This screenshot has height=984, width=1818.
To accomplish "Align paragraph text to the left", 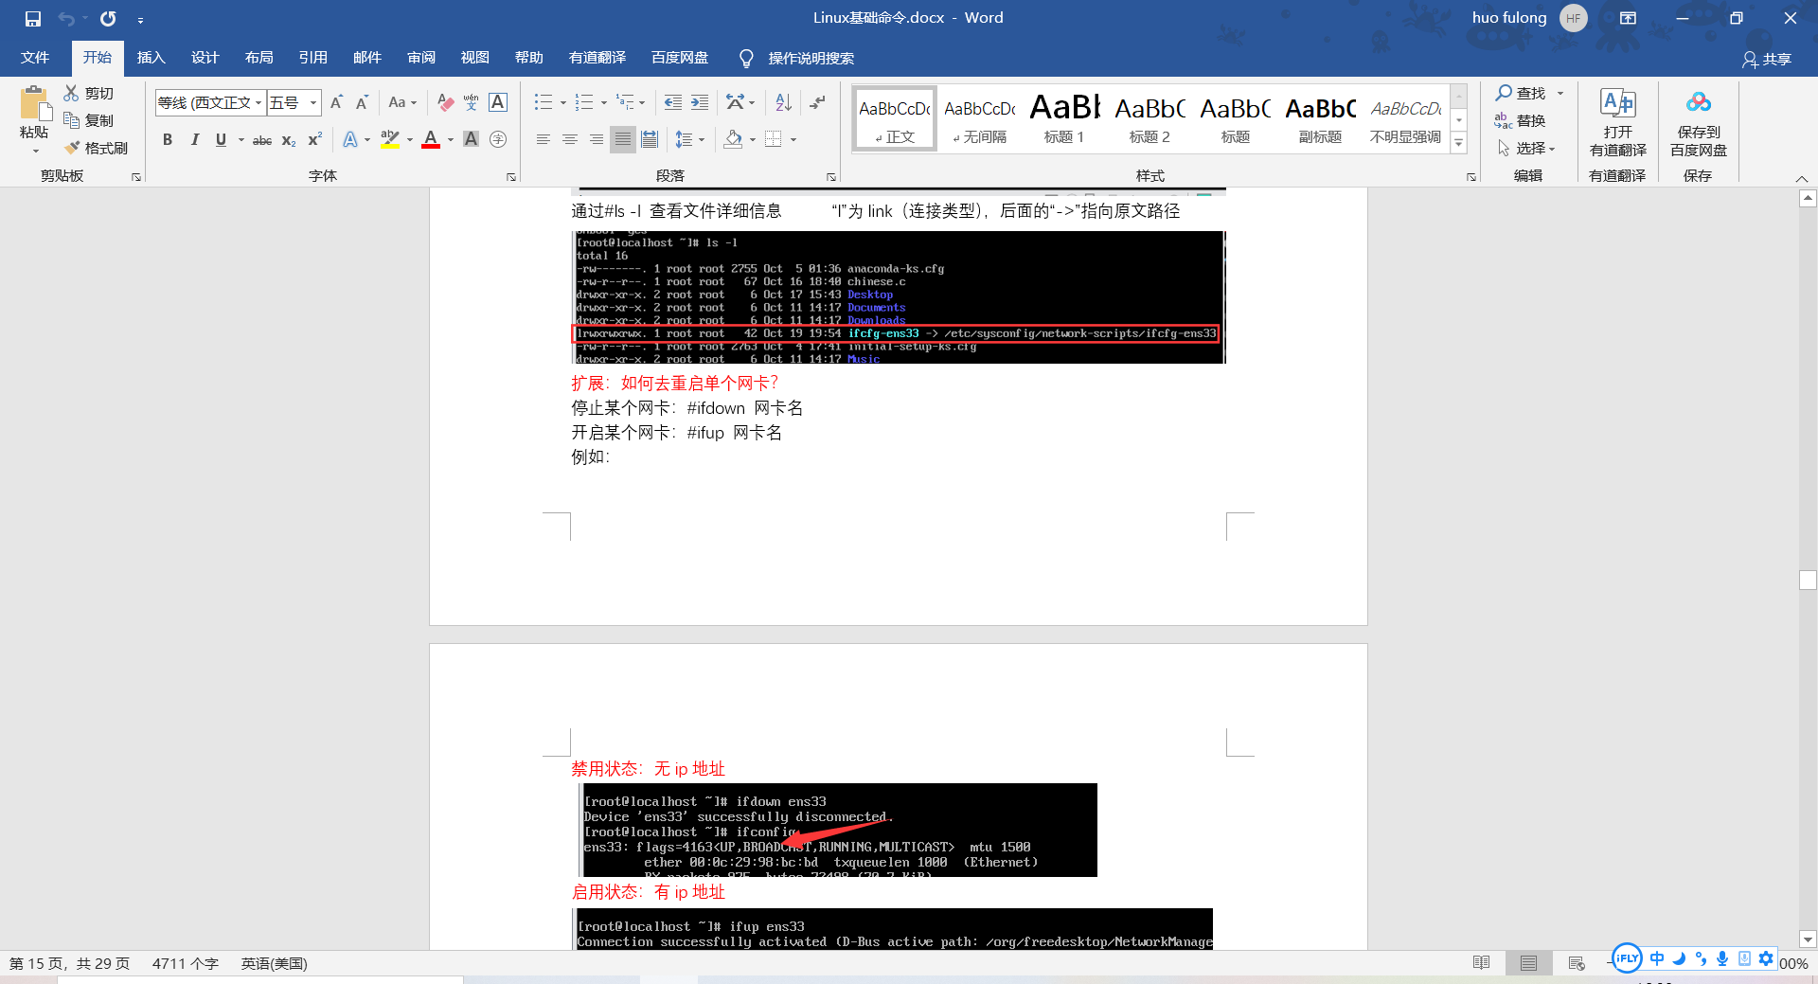I will point(544,140).
